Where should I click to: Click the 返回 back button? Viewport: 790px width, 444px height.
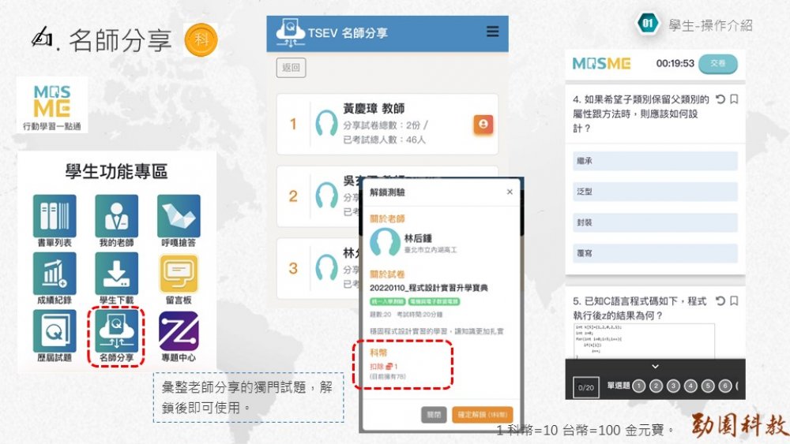point(291,68)
